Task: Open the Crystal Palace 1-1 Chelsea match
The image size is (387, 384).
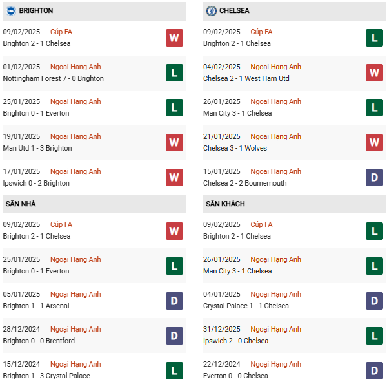Action: [x=246, y=306]
